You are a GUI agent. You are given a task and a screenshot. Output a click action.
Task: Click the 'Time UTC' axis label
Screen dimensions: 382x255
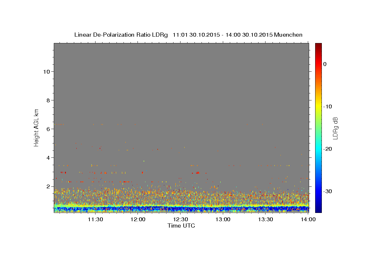tap(181, 226)
